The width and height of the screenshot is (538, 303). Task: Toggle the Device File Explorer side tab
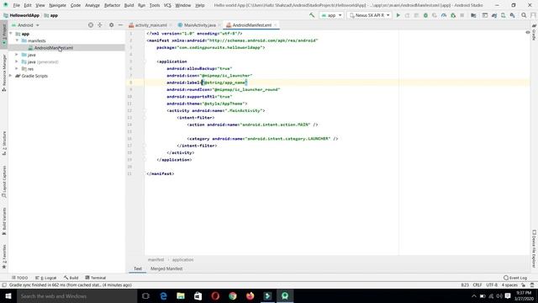coord(535,249)
